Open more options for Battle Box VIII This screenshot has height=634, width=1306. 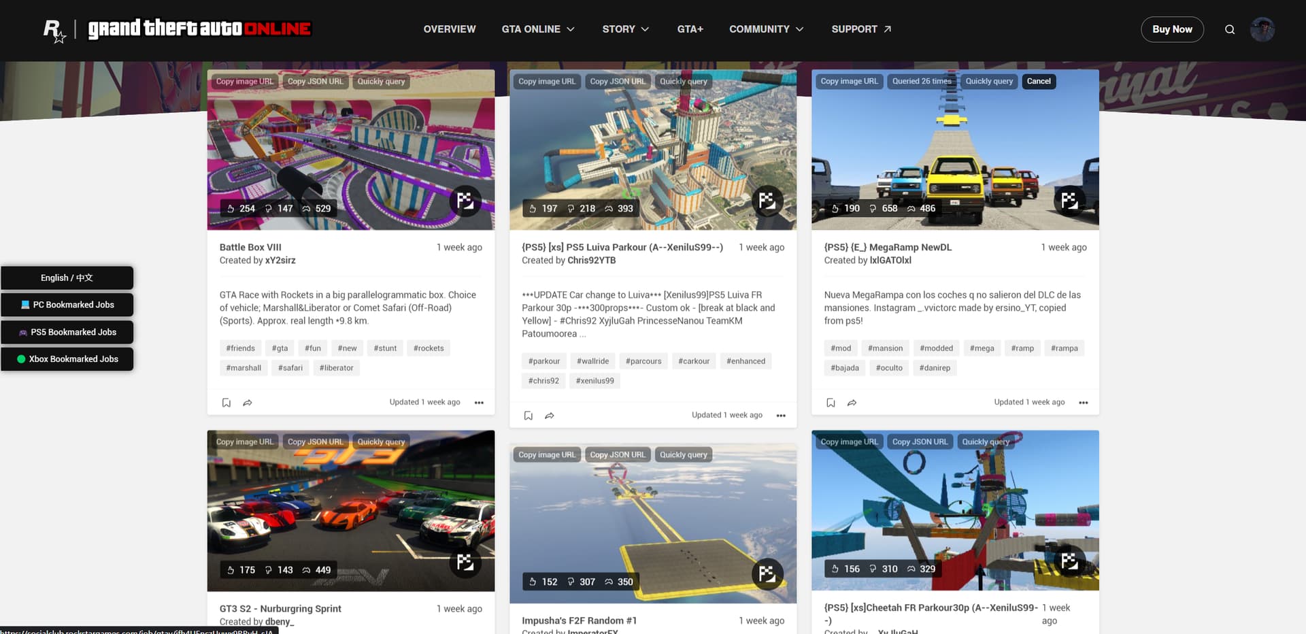[x=479, y=403]
